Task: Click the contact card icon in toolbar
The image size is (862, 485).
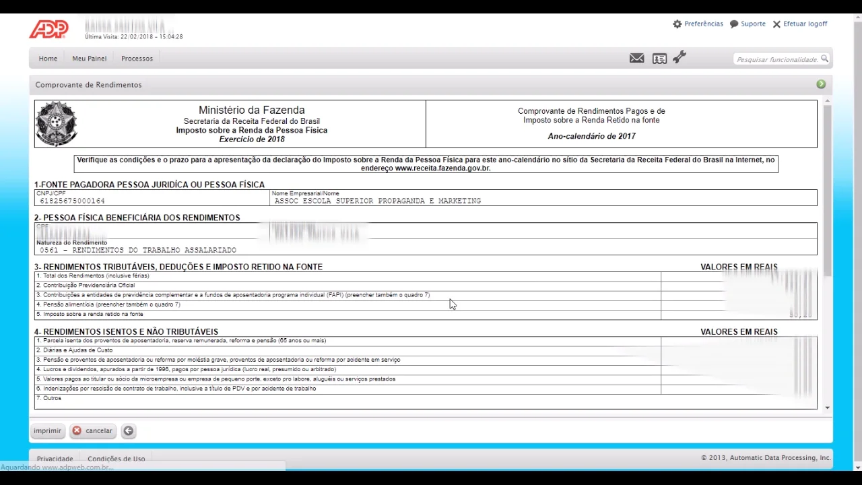Action: (659, 59)
